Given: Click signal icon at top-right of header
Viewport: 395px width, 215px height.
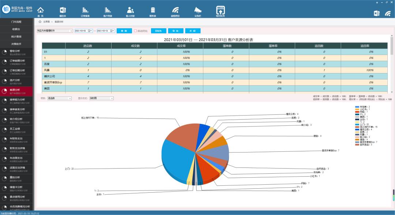Looking at the screenshot, I should coord(388,13).
